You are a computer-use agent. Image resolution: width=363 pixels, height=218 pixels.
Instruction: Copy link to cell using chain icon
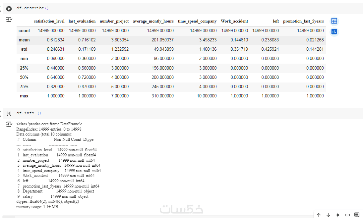point(347,215)
